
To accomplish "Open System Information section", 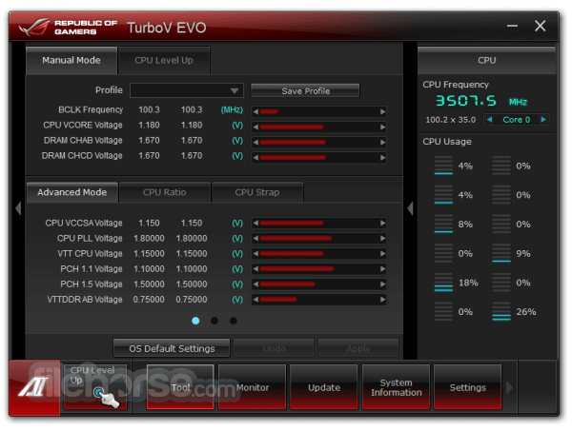I will pyautogui.click(x=397, y=387).
